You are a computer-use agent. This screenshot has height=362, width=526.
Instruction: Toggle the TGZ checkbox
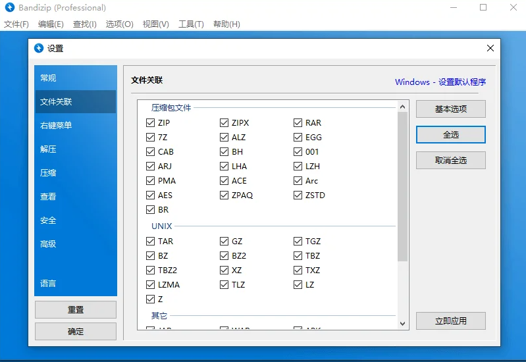click(x=298, y=241)
